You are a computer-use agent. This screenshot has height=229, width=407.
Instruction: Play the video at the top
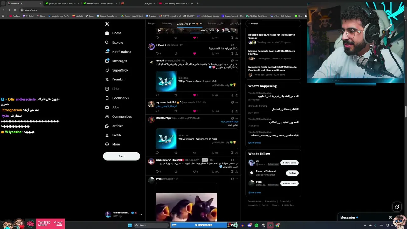point(159,31)
